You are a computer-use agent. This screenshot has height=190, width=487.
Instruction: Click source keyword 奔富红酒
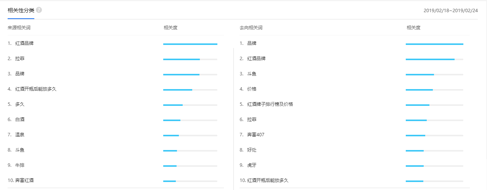tap(24, 180)
